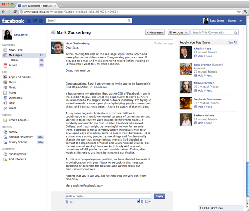Click the Photos sidebar icon

(5, 82)
